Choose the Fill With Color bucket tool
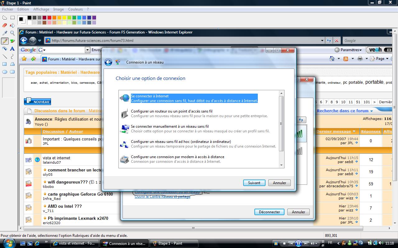 tap(12, 25)
